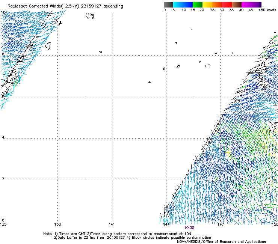Click the longitude '144' axis label
Image resolution: width=278 pixels, height=244 pixels.
pyautogui.click(x=166, y=224)
